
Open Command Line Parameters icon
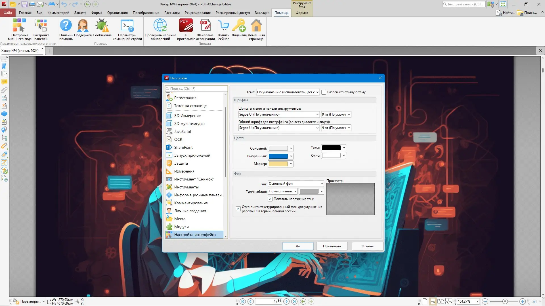(127, 26)
